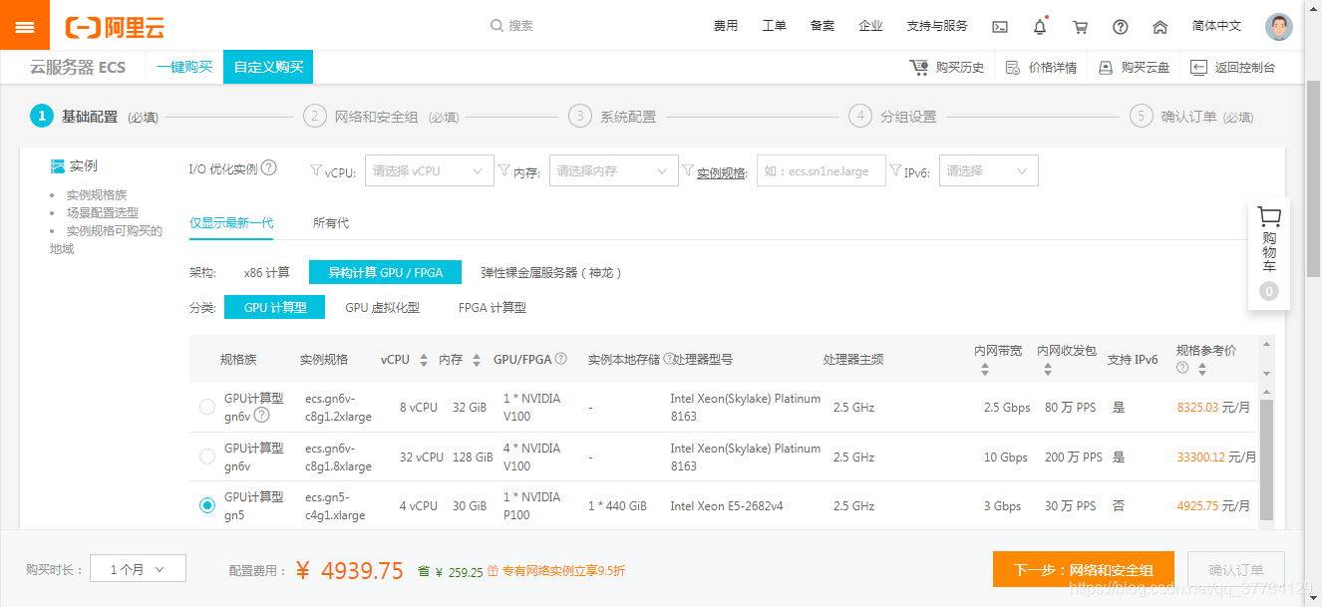Image resolution: width=1322 pixels, height=607 pixels.
Task: Click the filter funnel icon next to 实例规格
Action: tap(688, 170)
